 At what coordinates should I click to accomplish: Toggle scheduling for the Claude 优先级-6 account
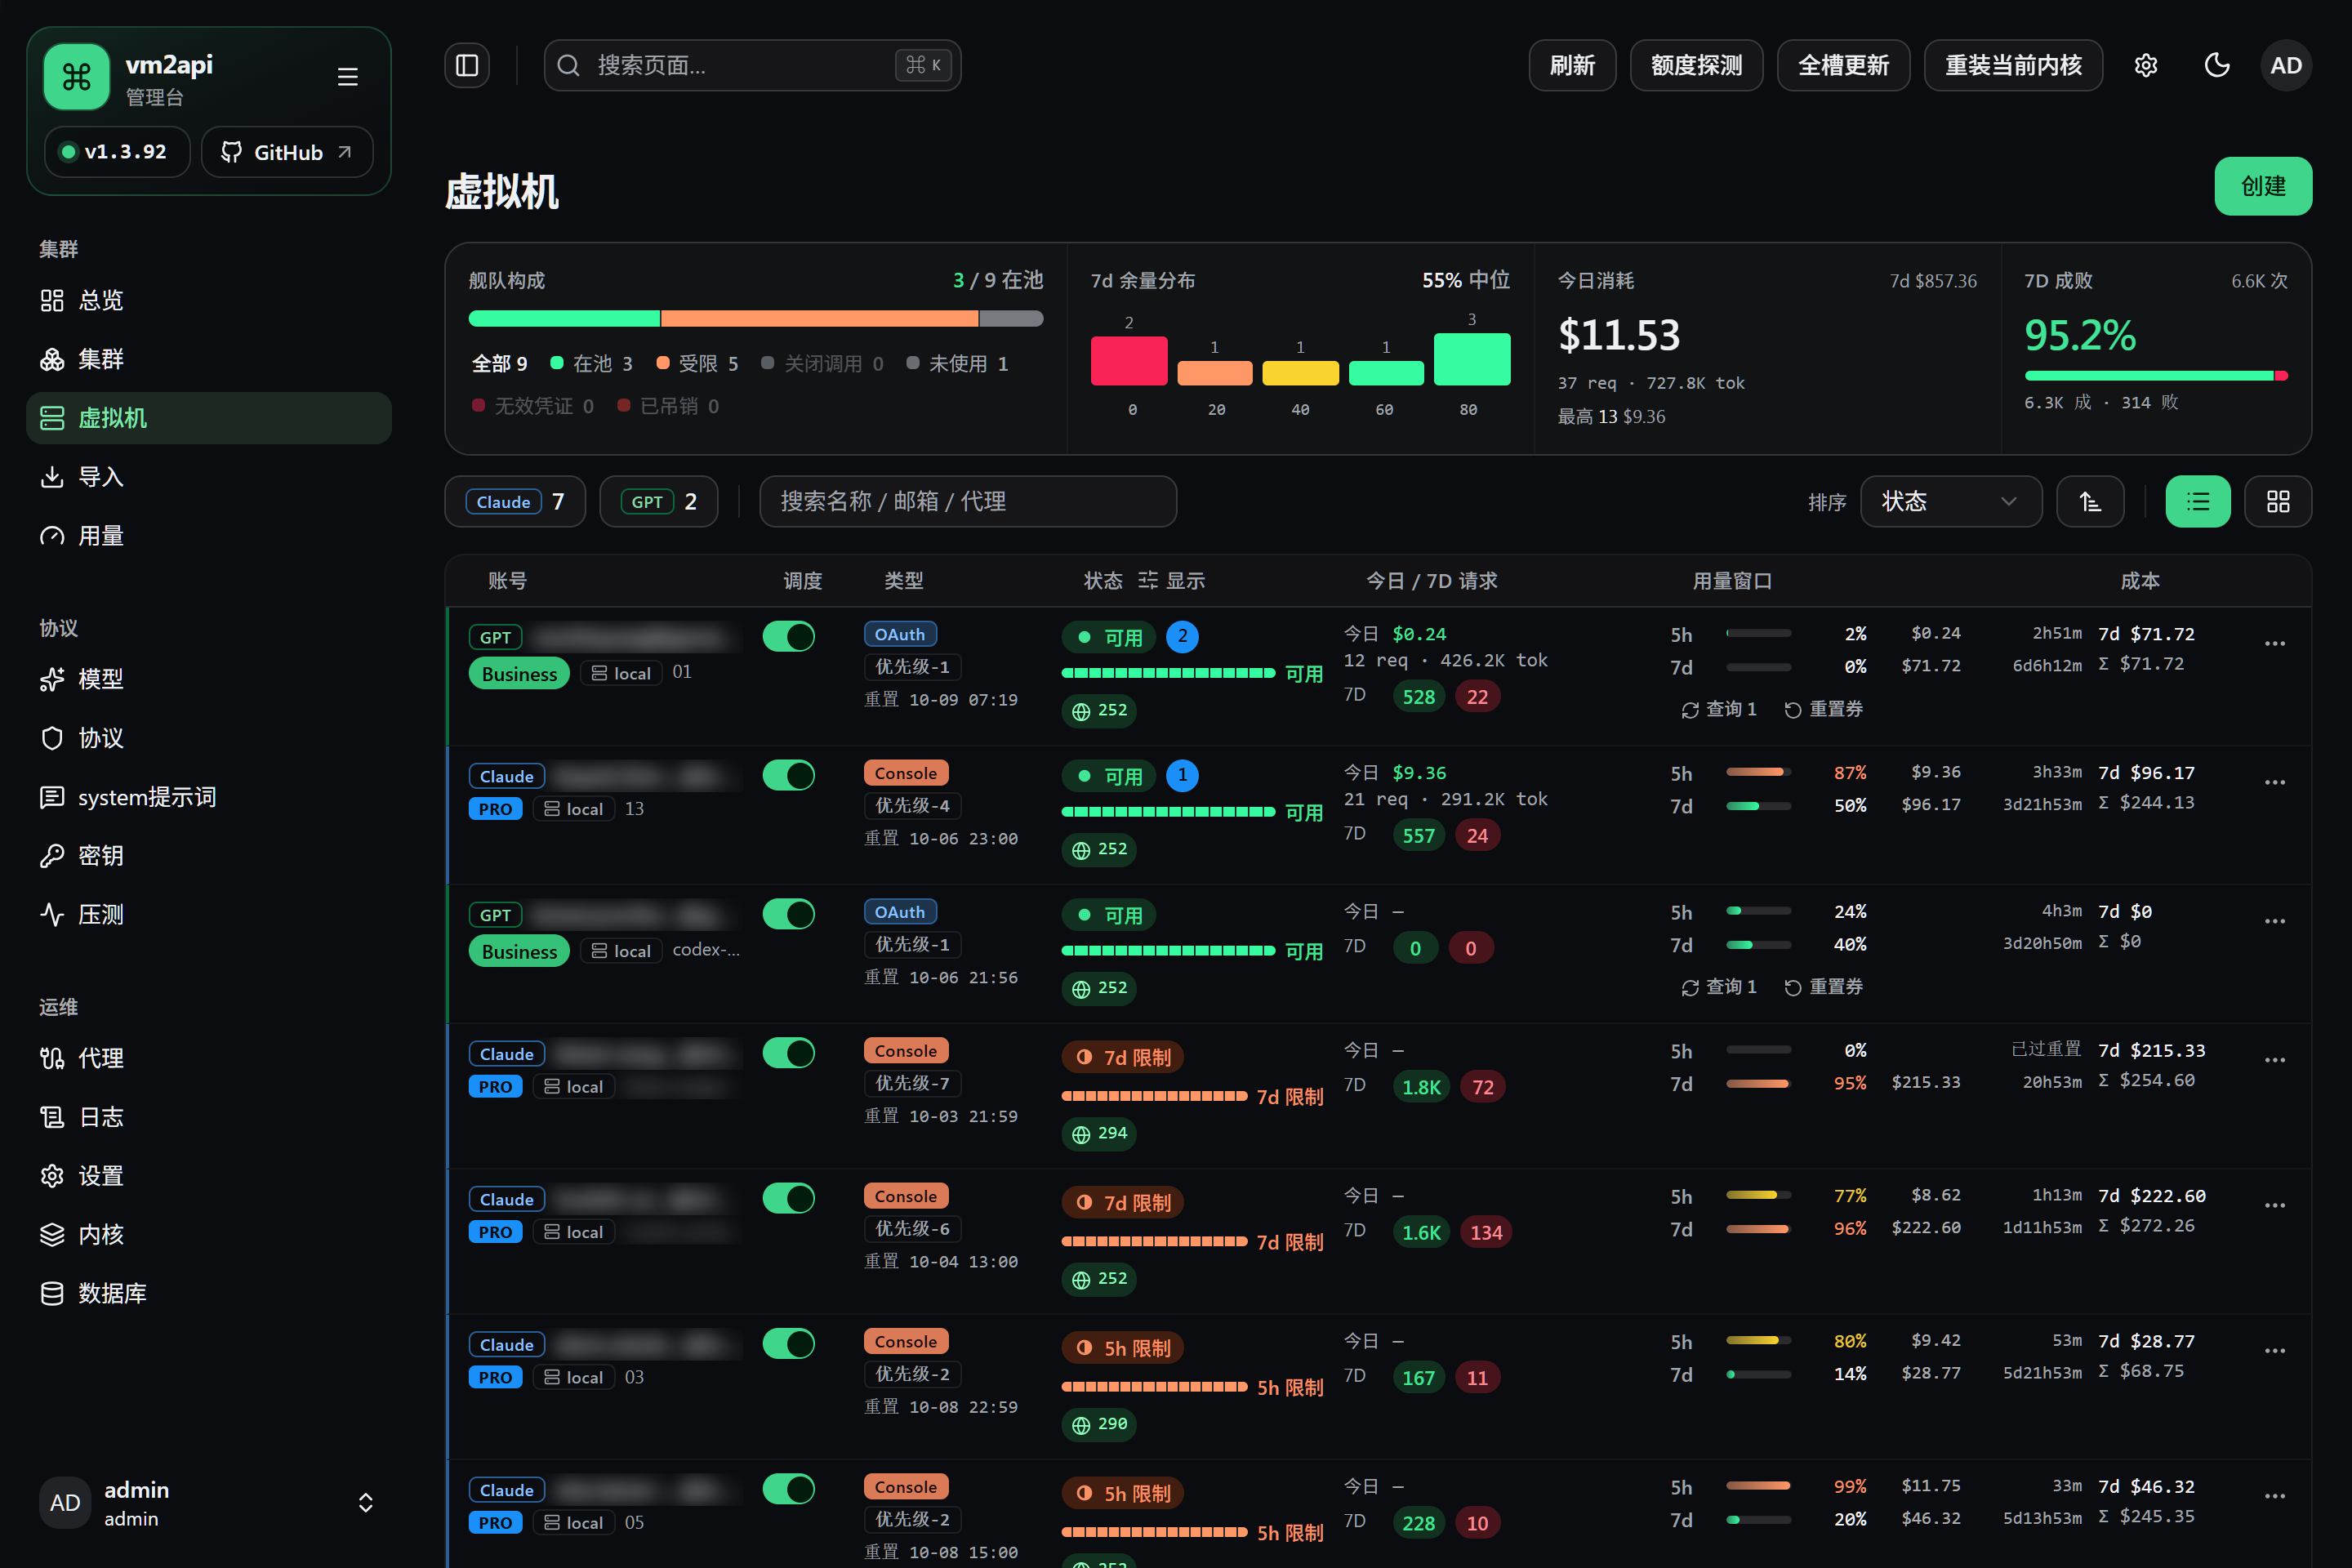point(788,1198)
